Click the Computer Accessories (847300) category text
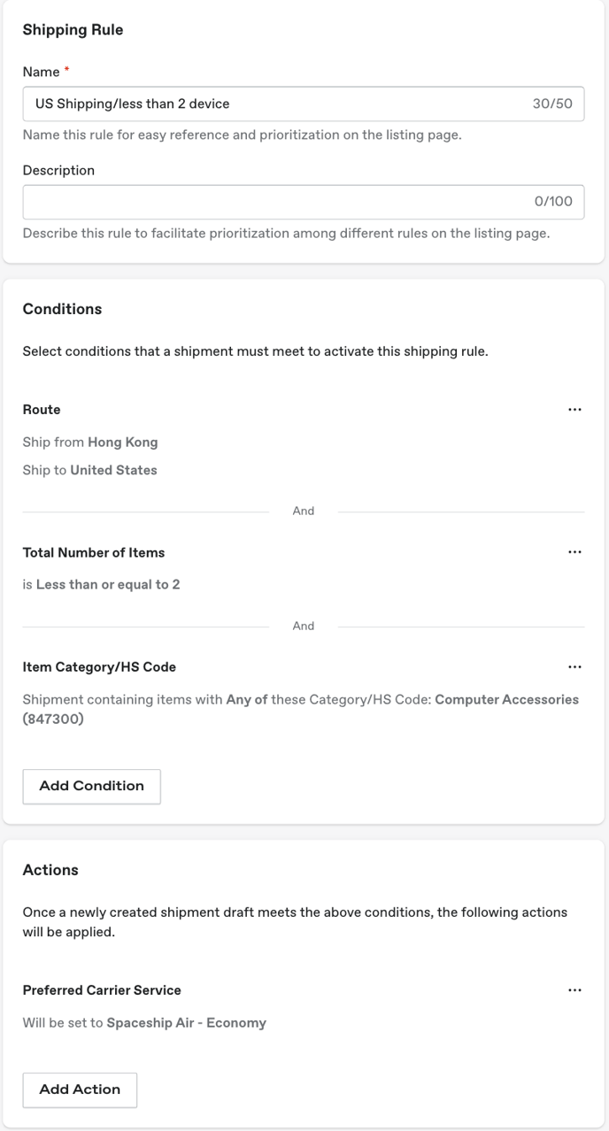The height and width of the screenshot is (1131, 609). [x=300, y=709]
